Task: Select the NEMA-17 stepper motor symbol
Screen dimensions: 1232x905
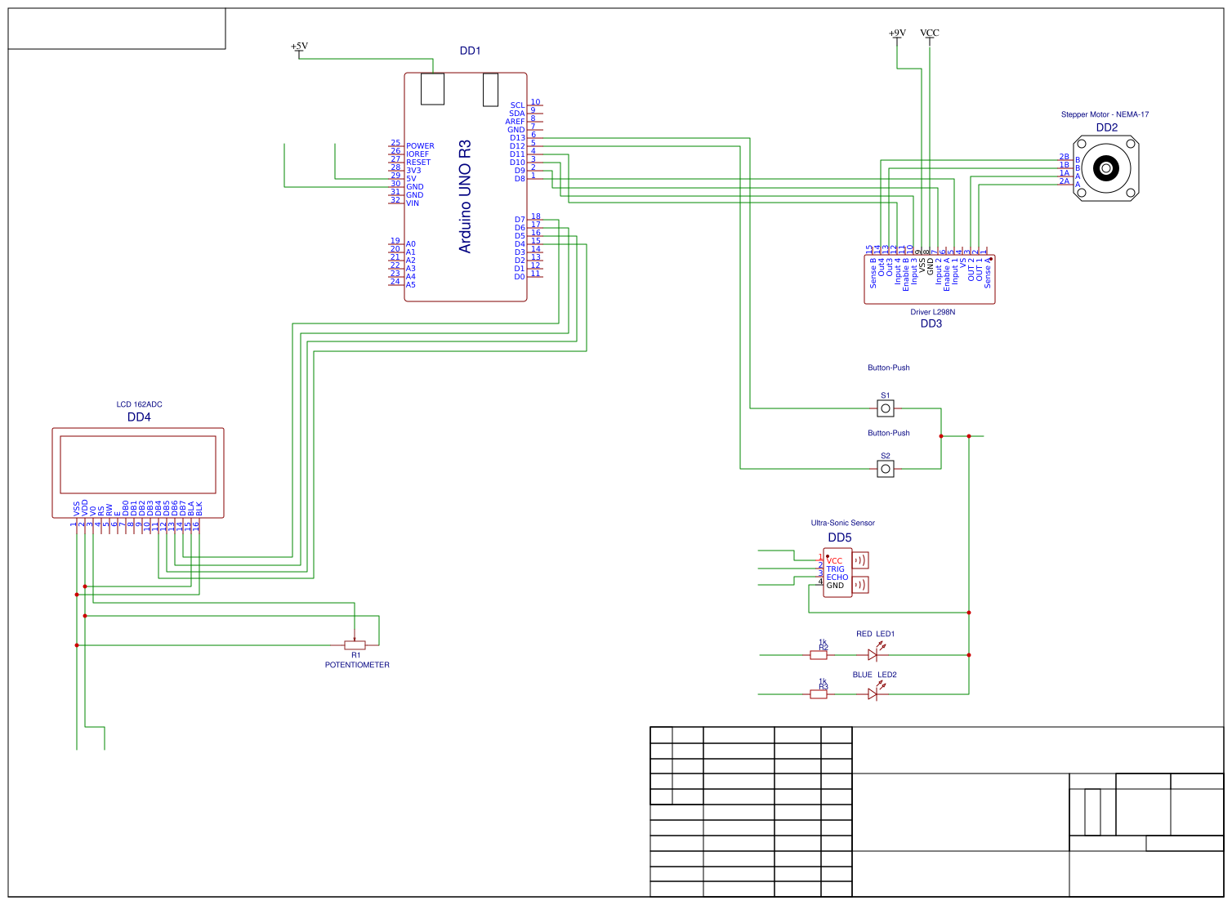Action: click(x=1106, y=168)
